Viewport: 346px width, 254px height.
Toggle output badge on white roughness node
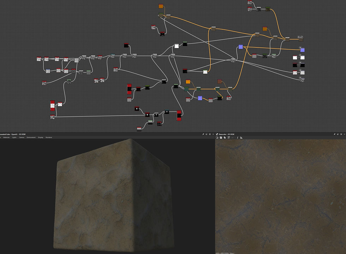click(300, 55)
